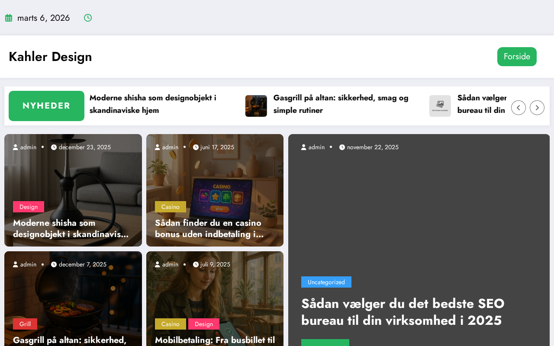Show previous news ticker item
This screenshot has height=346, width=554.
click(519, 108)
